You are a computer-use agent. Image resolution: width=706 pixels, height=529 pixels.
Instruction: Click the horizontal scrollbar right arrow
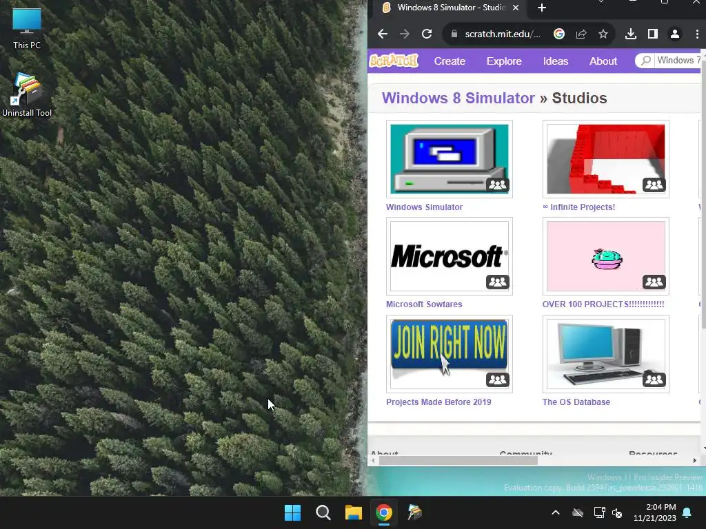(695, 461)
